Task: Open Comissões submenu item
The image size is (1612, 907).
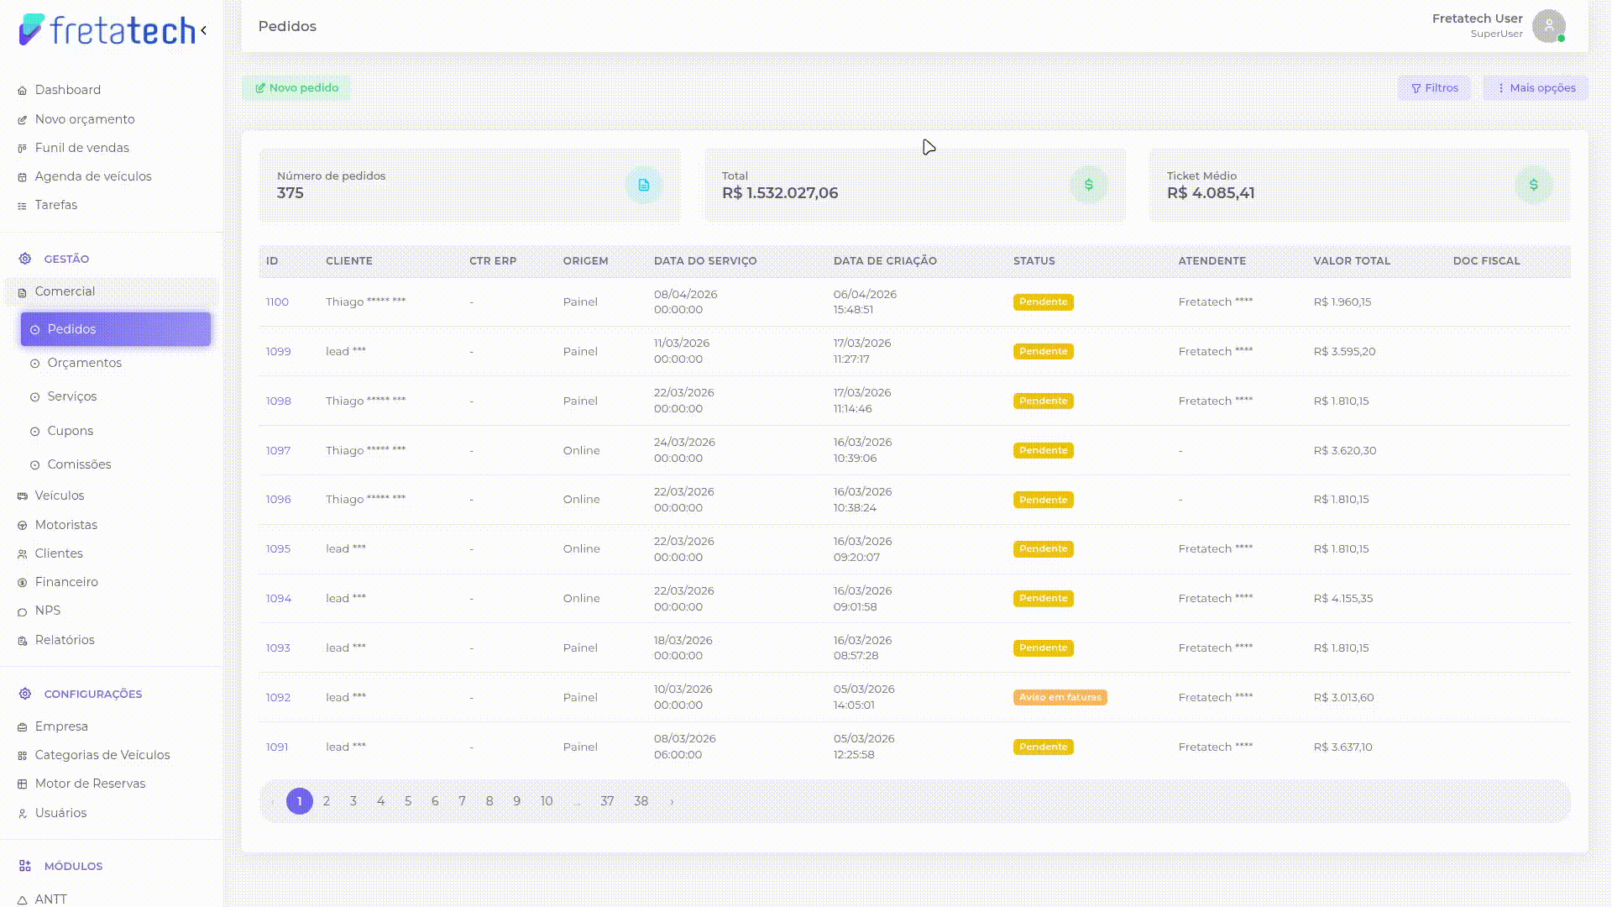Action: 79,464
